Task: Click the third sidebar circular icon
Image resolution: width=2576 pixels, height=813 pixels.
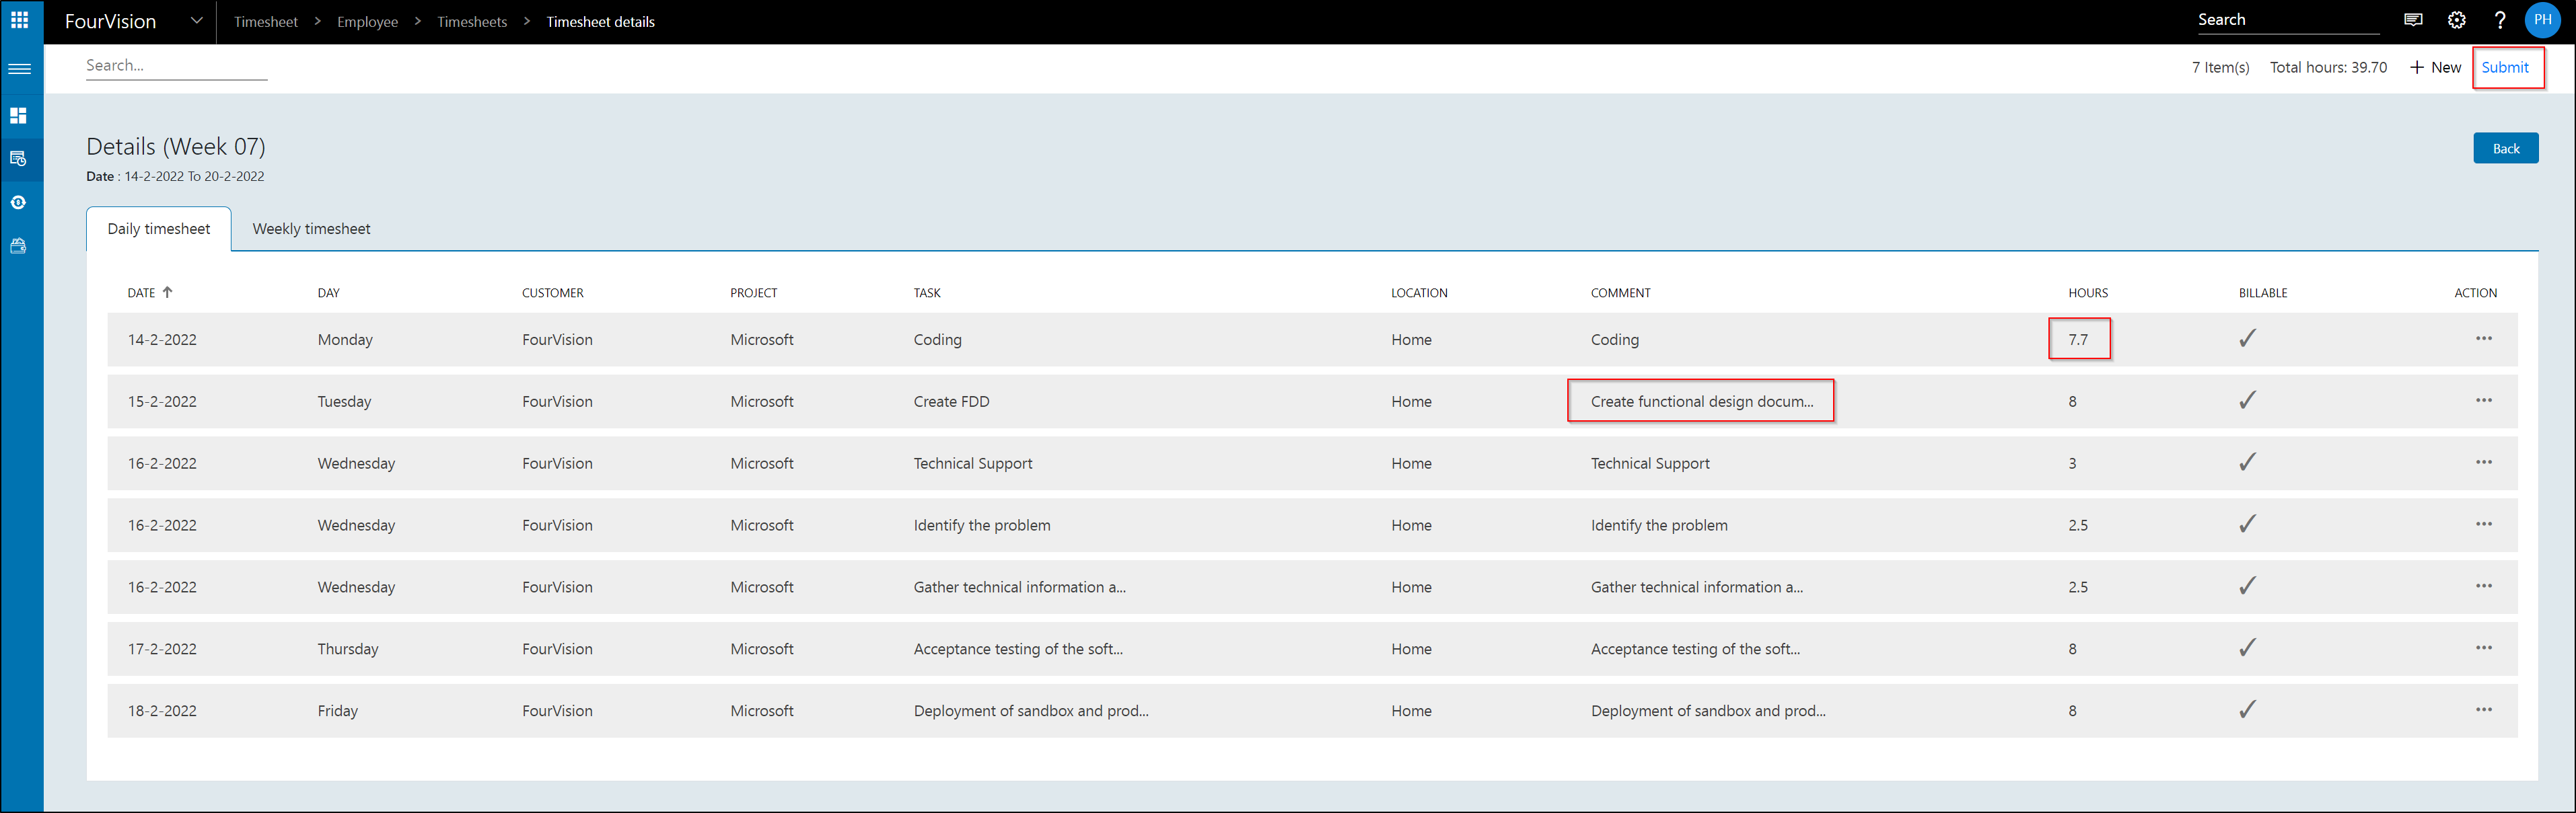Action: [x=18, y=202]
